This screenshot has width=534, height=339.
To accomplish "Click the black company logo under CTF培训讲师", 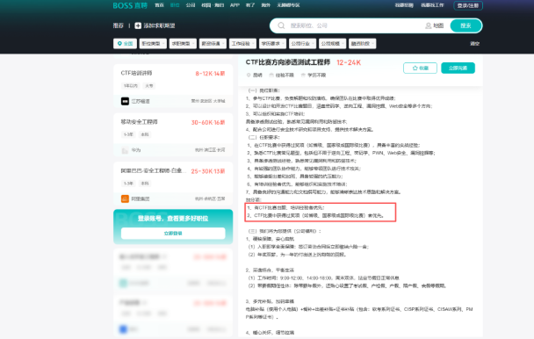I will (x=125, y=101).
